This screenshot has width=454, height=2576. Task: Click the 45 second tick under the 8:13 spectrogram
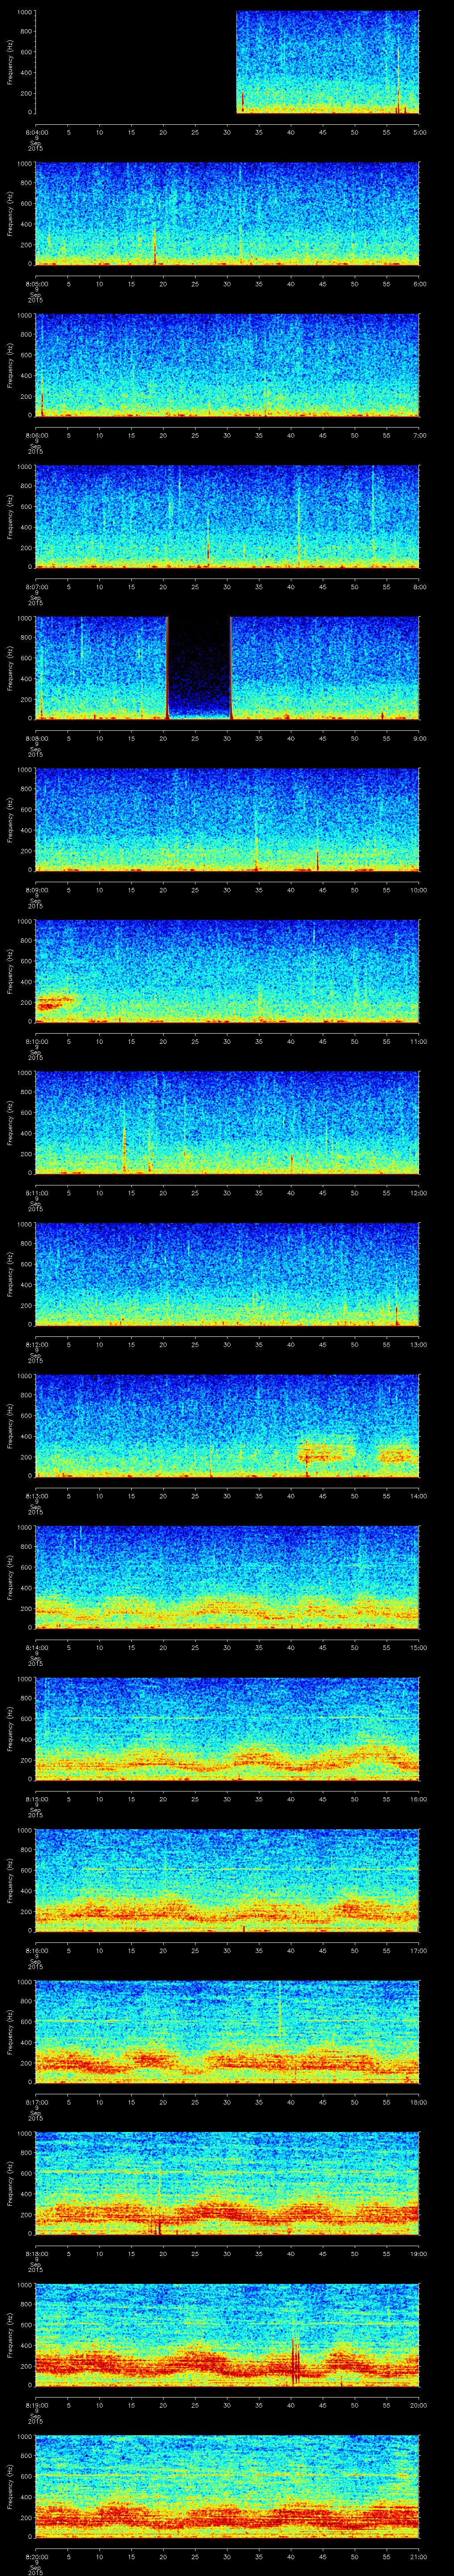323,1496
